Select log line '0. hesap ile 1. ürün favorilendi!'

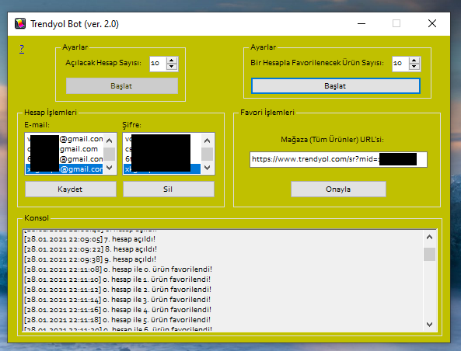click(117, 280)
